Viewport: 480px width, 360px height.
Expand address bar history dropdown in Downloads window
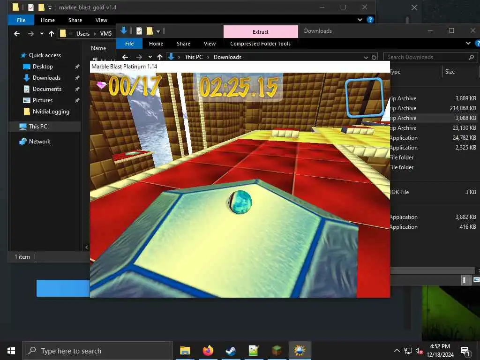coord(366,57)
